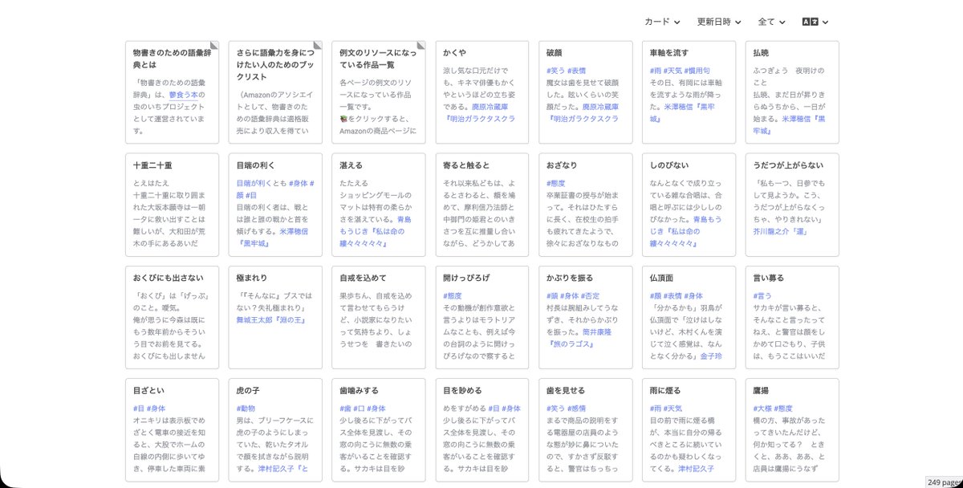Open the 鷹揚 card title
Viewport: 963px width, 488px height.
[x=761, y=390]
